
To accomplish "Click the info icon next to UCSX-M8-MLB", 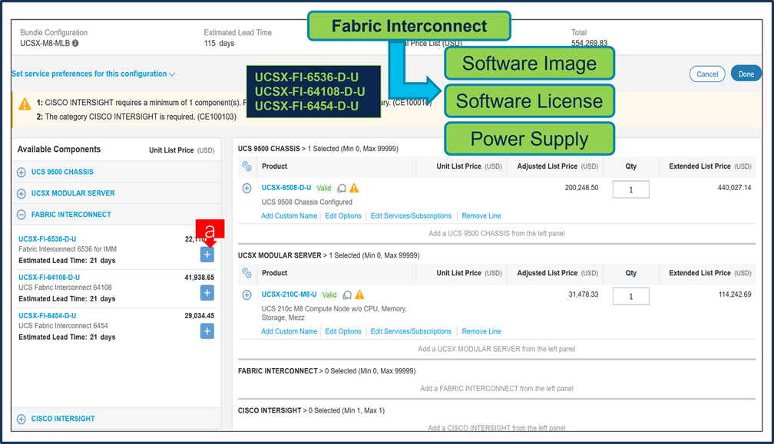I will click(x=75, y=44).
